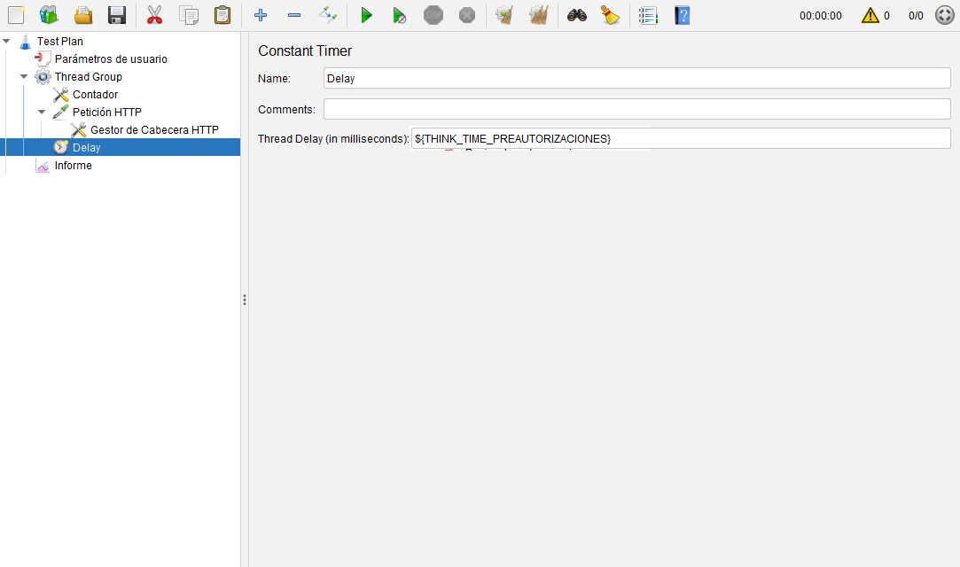
Task: Start the test run
Action: tap(366, 15)
